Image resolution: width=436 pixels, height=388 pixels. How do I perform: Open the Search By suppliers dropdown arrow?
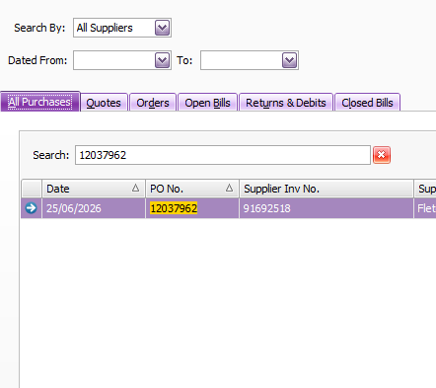click(x=163, y=28)
